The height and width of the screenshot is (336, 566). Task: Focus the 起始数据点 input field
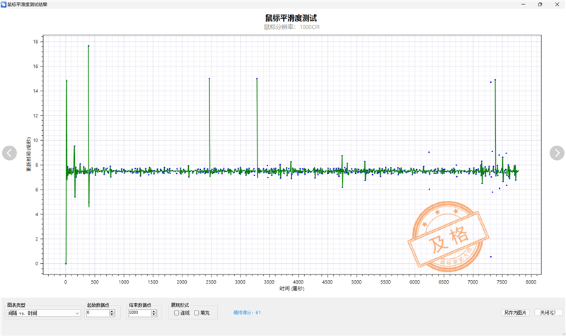[x=98, y=313]
